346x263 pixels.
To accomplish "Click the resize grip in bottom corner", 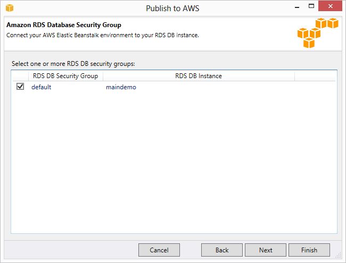I will click(x=338, y=255).
